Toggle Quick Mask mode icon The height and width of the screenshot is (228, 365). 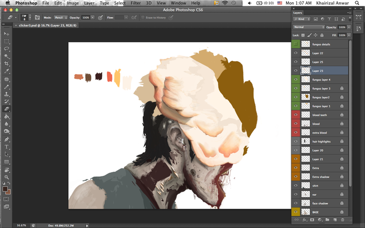[x=6, y=199]
